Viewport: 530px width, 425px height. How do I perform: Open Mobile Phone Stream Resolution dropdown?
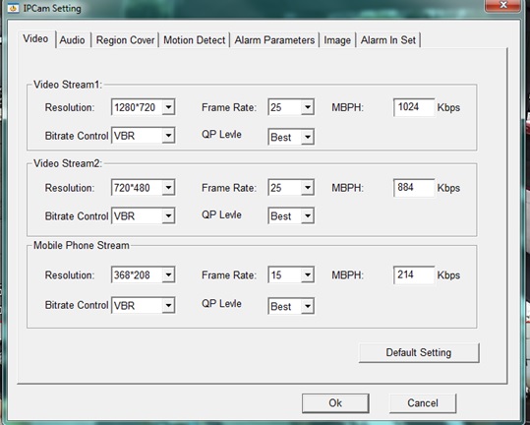(143, 274)
